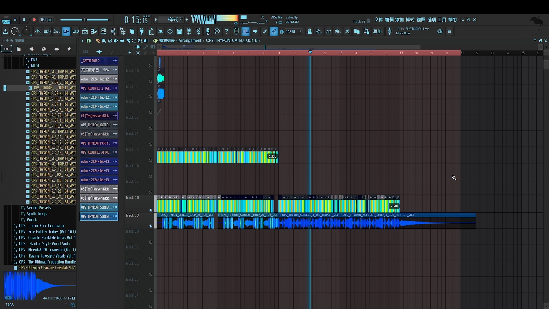Viewport: 549px width, 309px height.
Task: Open the 工具 menu
Action: [x=442, y=20]
